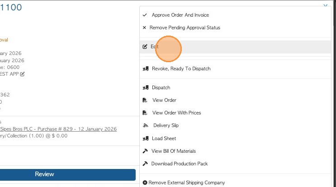The height and width of the screenshot is (187, 336).
Task: Click the hammer icon beside Download Production Pack
Action: 145,164
